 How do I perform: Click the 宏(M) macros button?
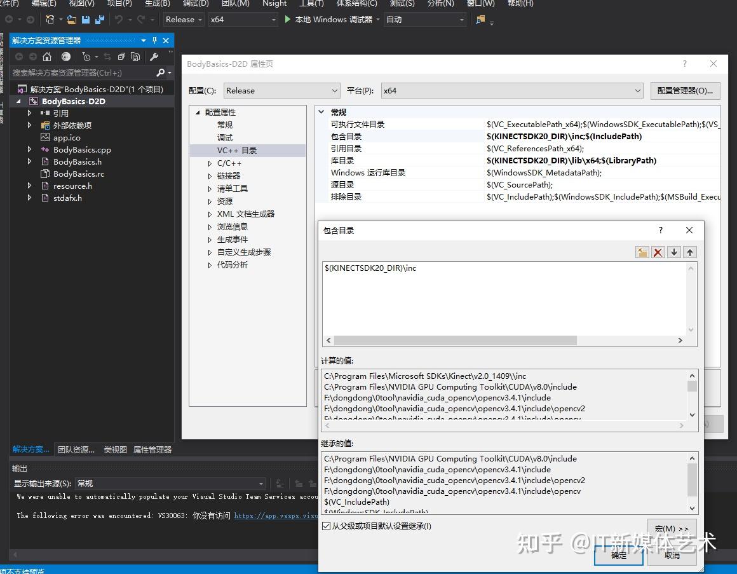tap(671, 528)
